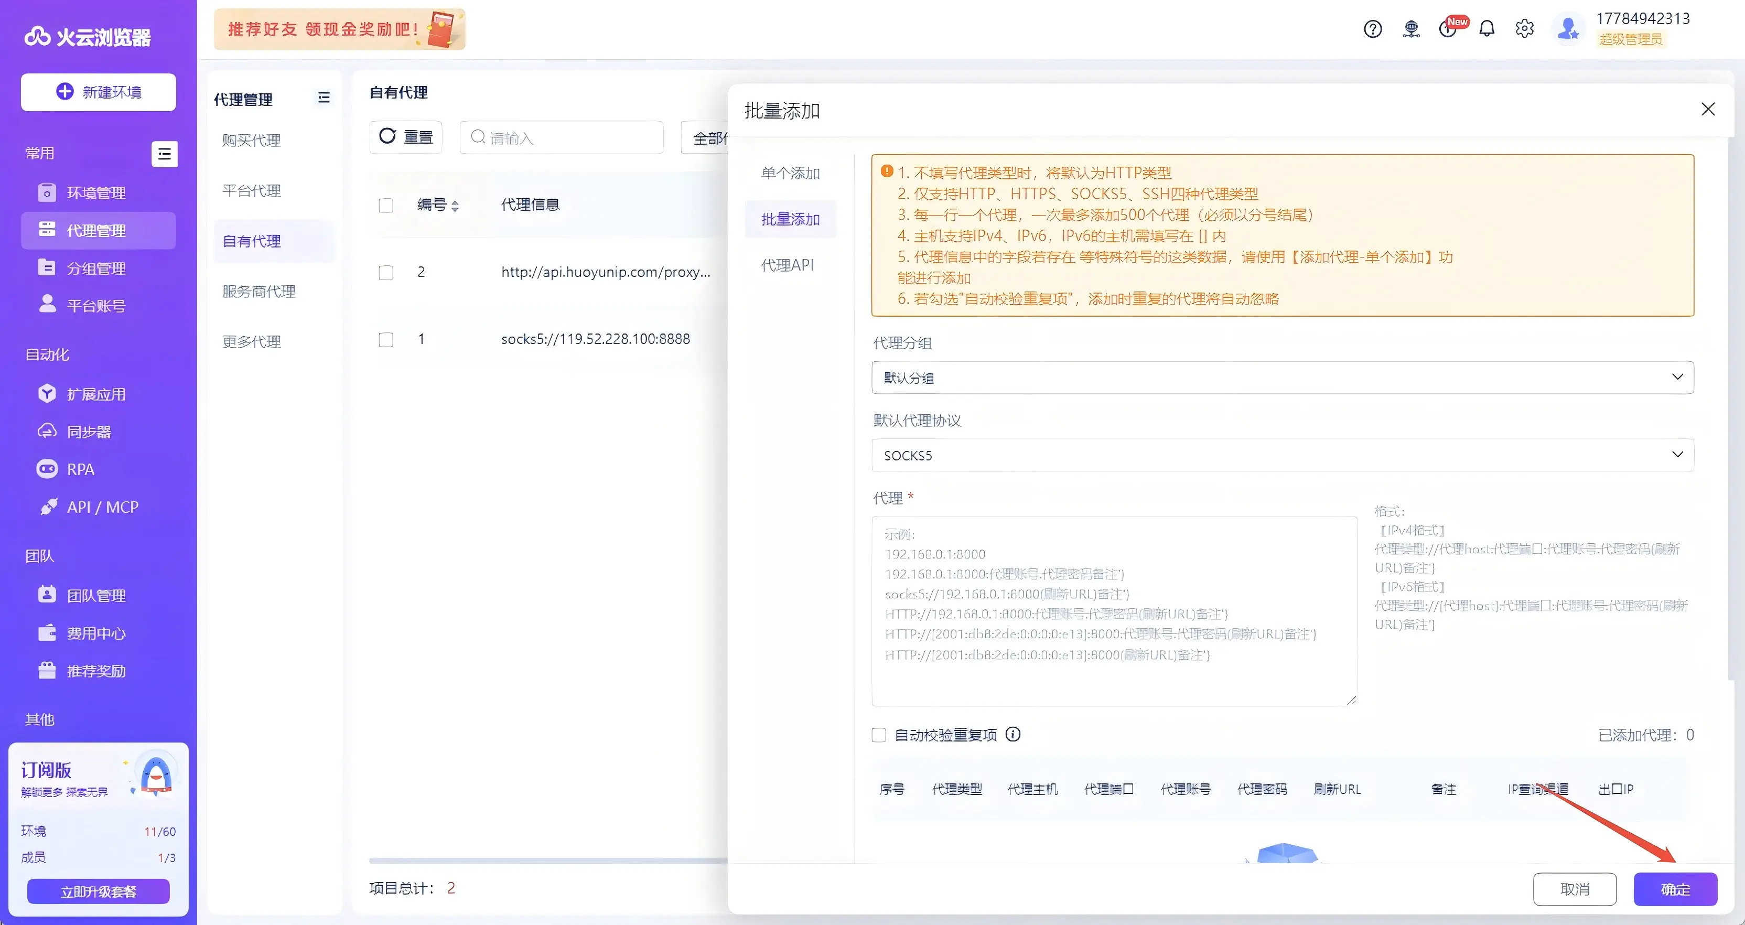Image resolution: width=1745 pixels, height=925 pixels.
Task: Open 平台账号 in the sidebar
Action: (x=98, y=306)
